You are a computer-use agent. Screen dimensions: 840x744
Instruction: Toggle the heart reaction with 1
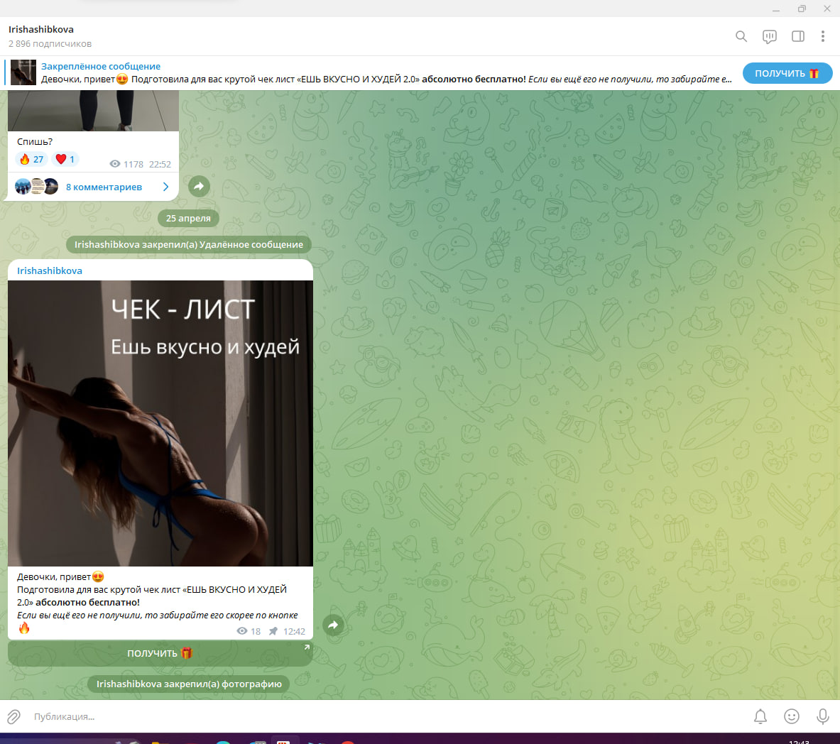coord(65,159)
